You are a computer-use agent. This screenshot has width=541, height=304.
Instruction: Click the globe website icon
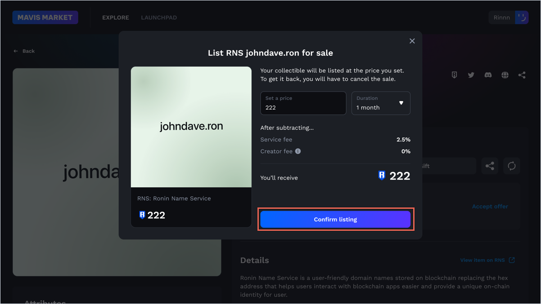[x=505, y=75]
